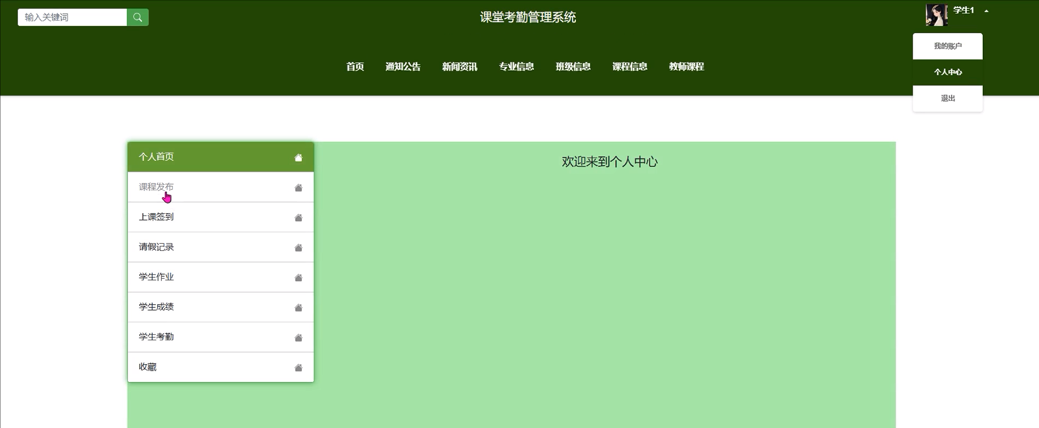Click the house icon next to 上课签到
Screen dimensions: 1039x428
tap(298, 218)
